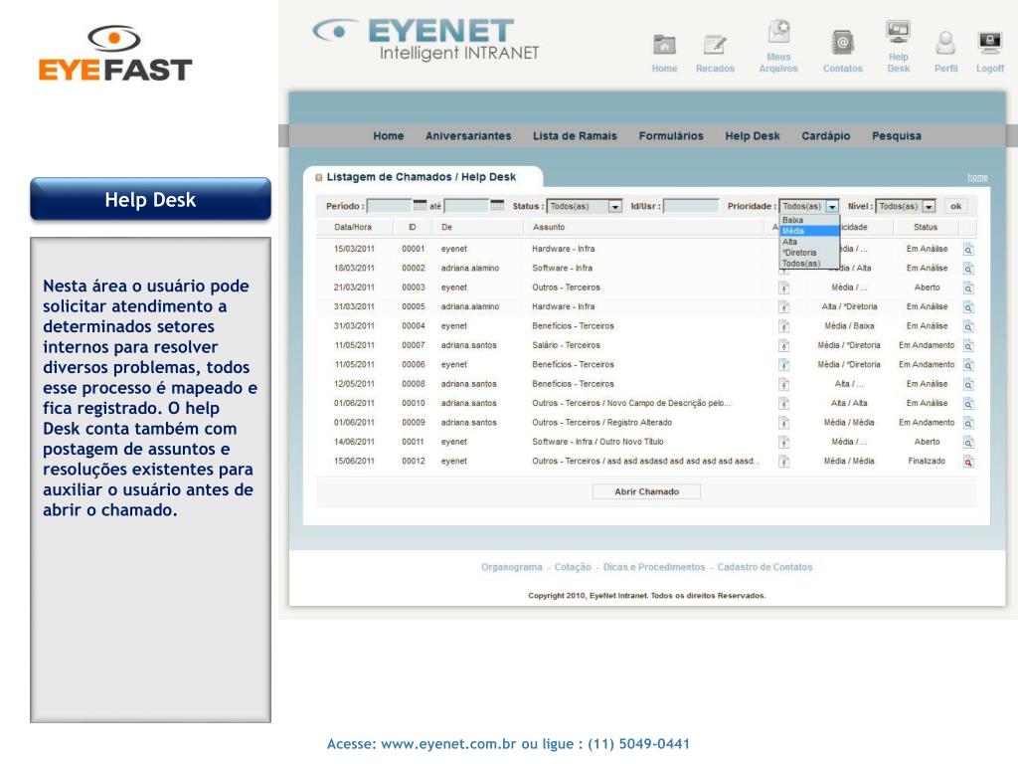The height and width of the screenshot is (764, 1018).
Task: Open Help Desk in navigation bar
Action: pyautogui.click(x=752, y=135)
